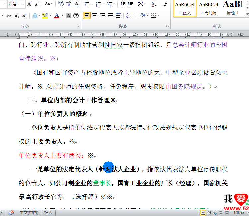Viewport: 249px width, 216px height.
Task: Expand the Styles gallery more arrow
Action: (247, 15)
